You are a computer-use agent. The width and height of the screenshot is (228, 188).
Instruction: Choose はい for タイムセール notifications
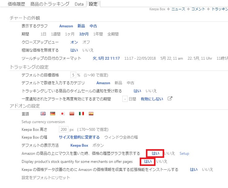138,91
